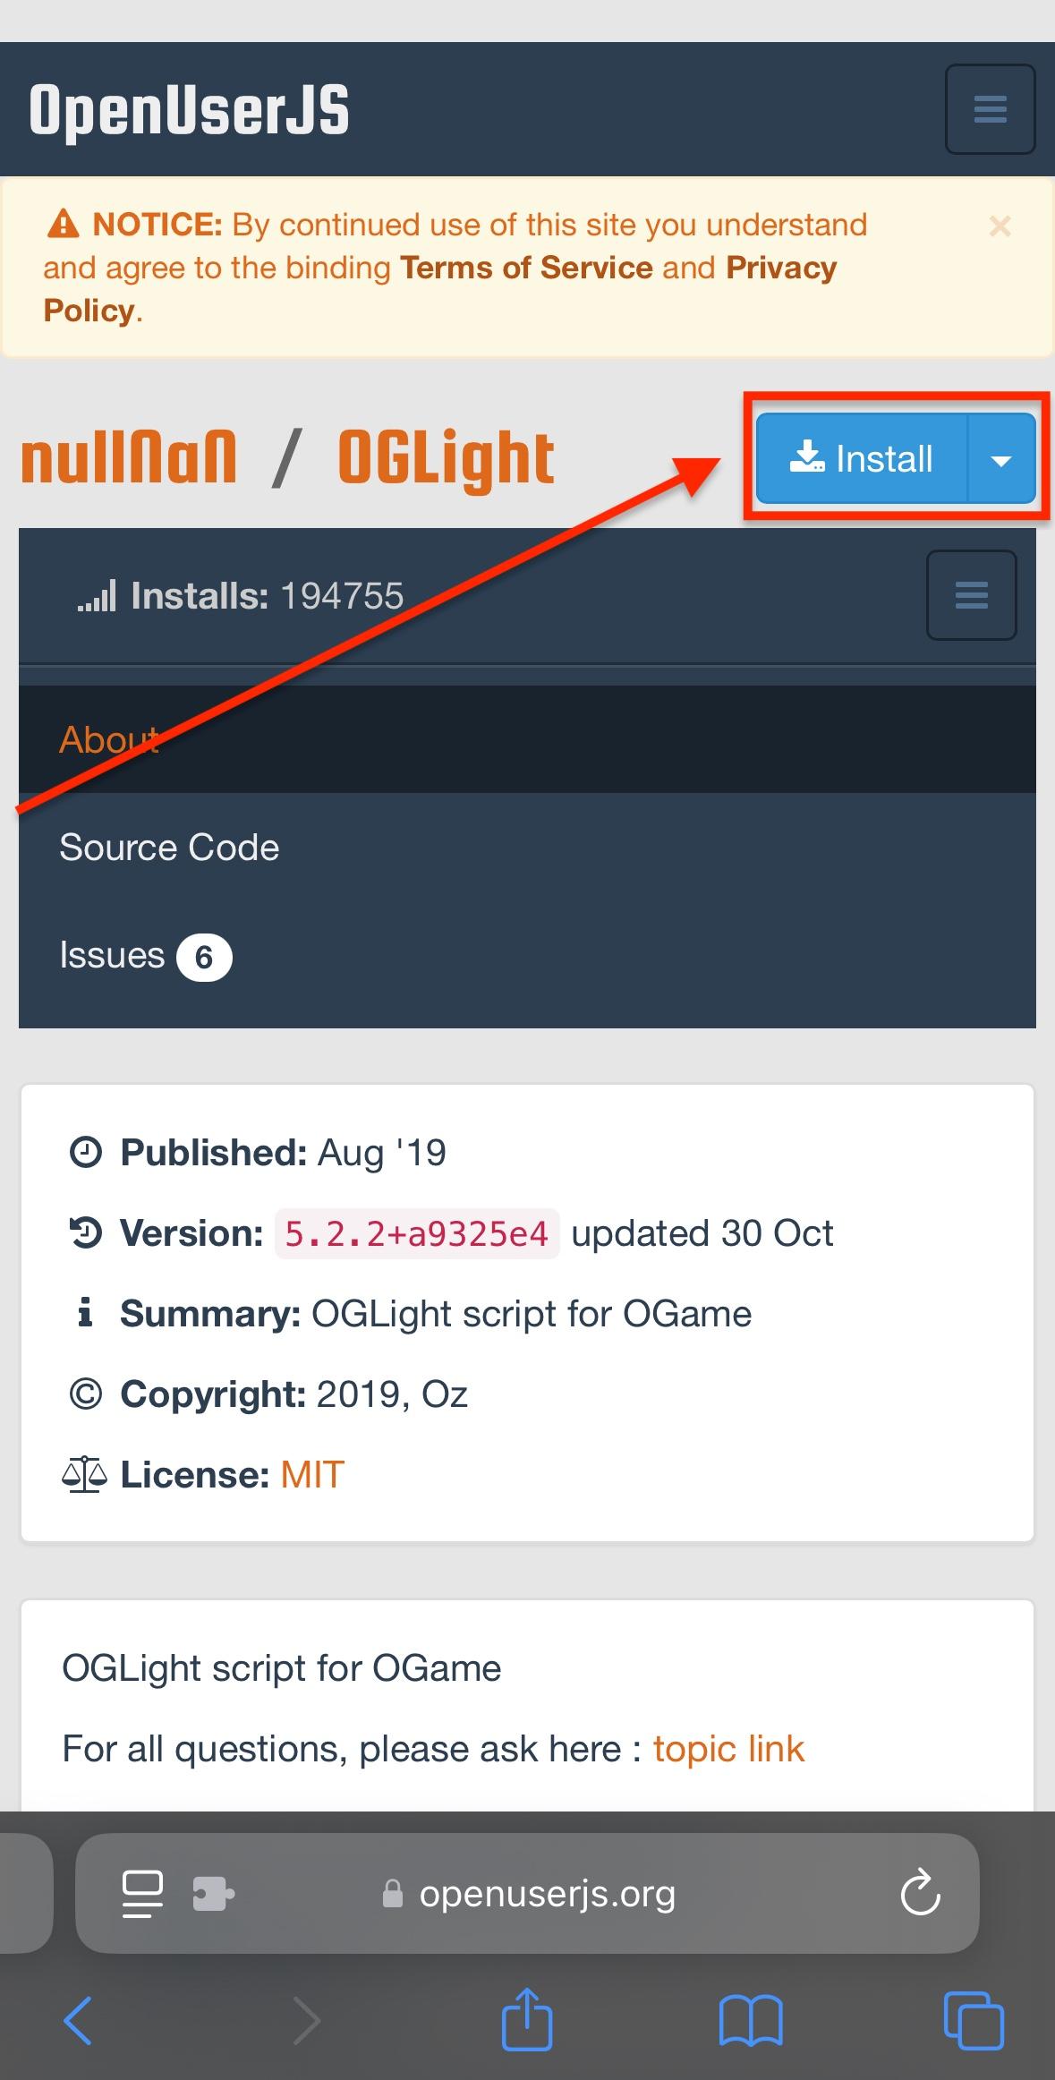Open the main site hamburger menu

990,109
